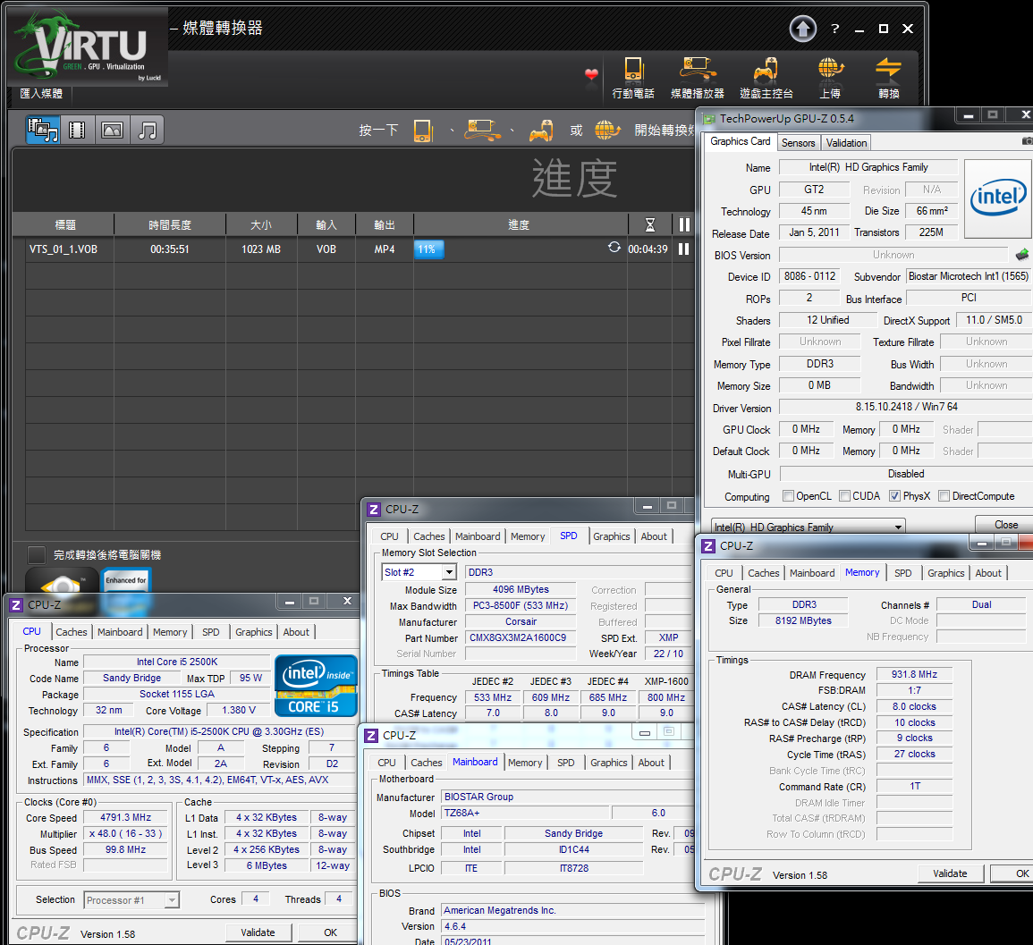Click the small media player icon in the hint bar
This screenshot has height=945, width=1033.
click(x=482, y=130)
